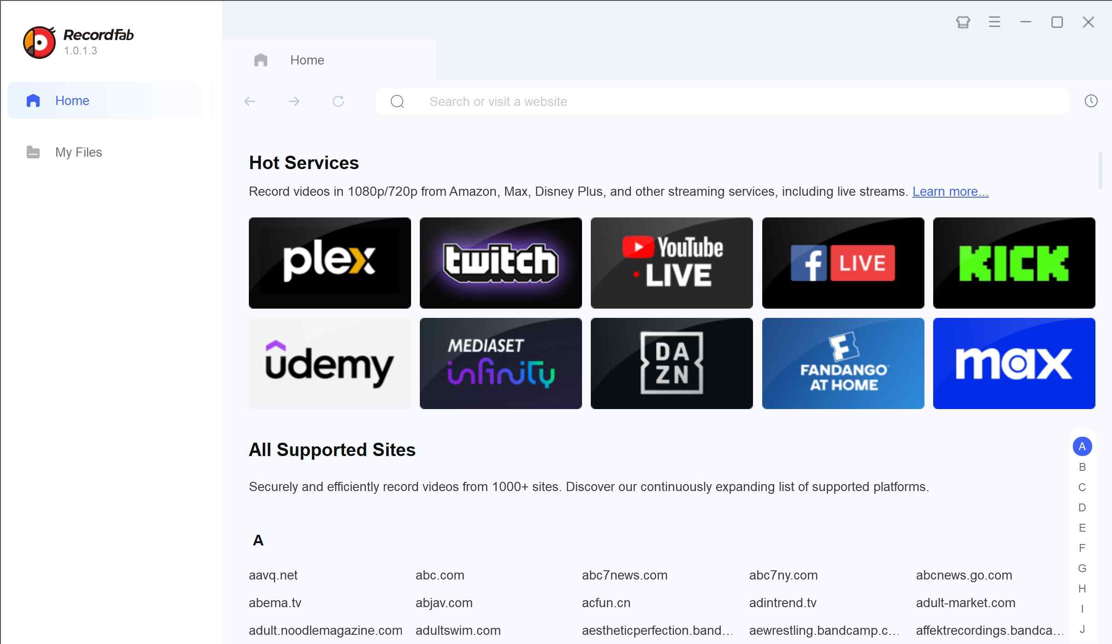Open browsing history via clock icon
This screenshot has height=644, width=1112.
pos(1091,101)
